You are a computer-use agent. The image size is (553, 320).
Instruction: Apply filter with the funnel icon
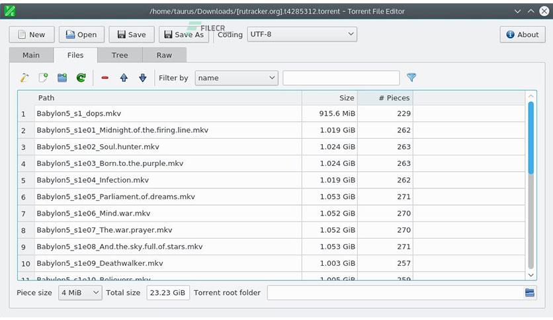(411, 77)
